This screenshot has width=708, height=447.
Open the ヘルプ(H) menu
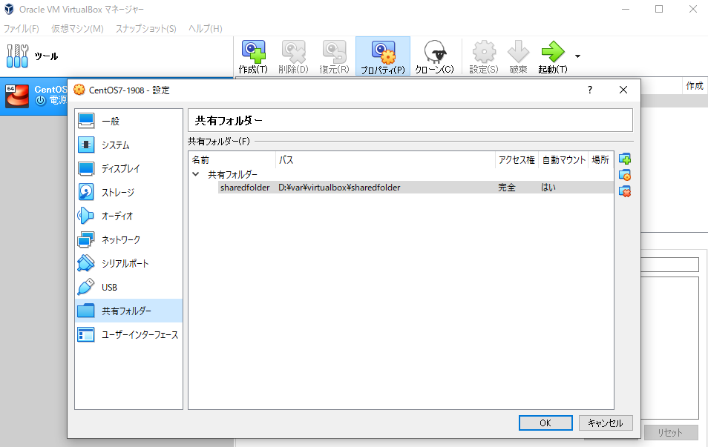(205, 28)
